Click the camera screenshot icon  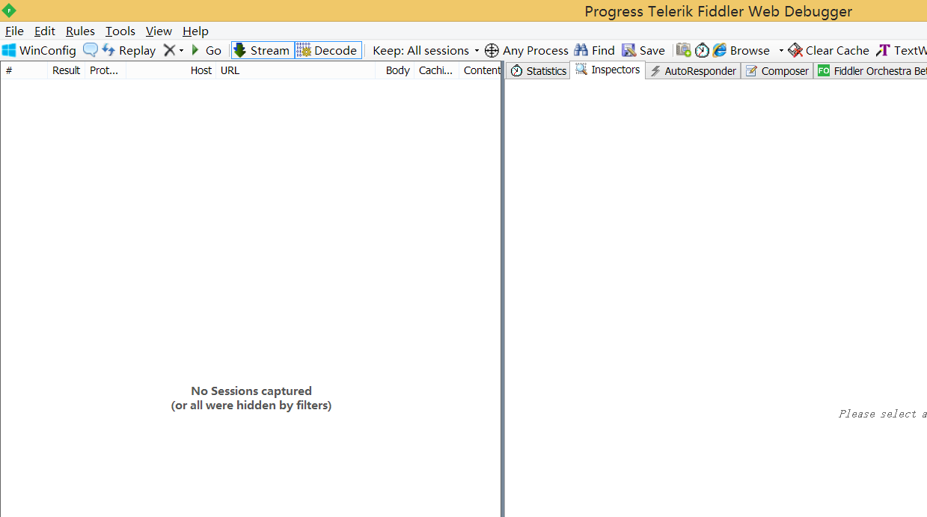pyautogui.click(x=684, y=50)
